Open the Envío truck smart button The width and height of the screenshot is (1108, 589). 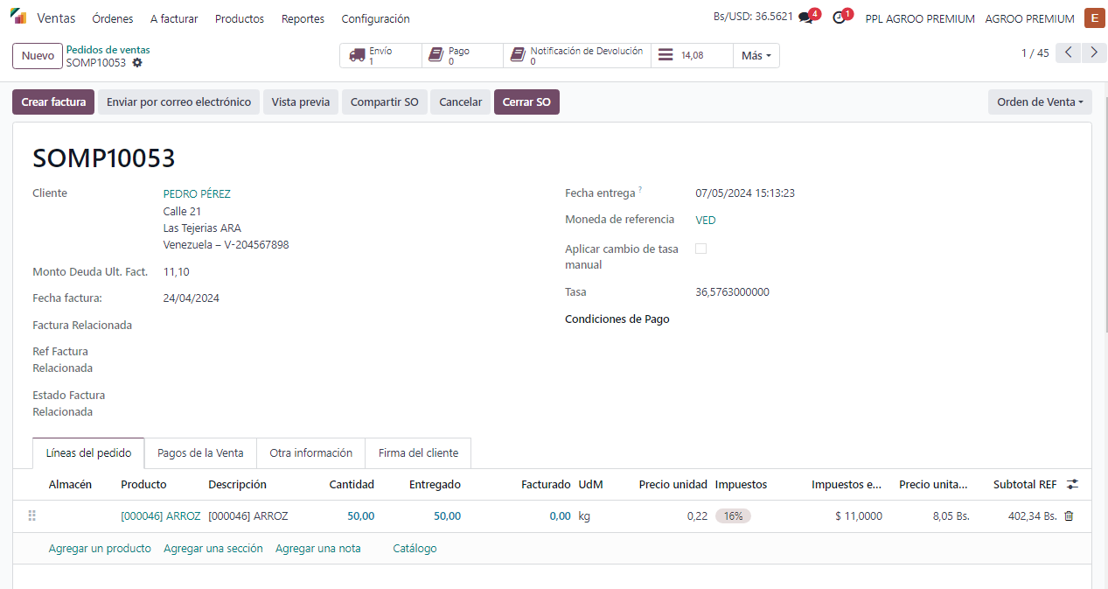(380, 56)
